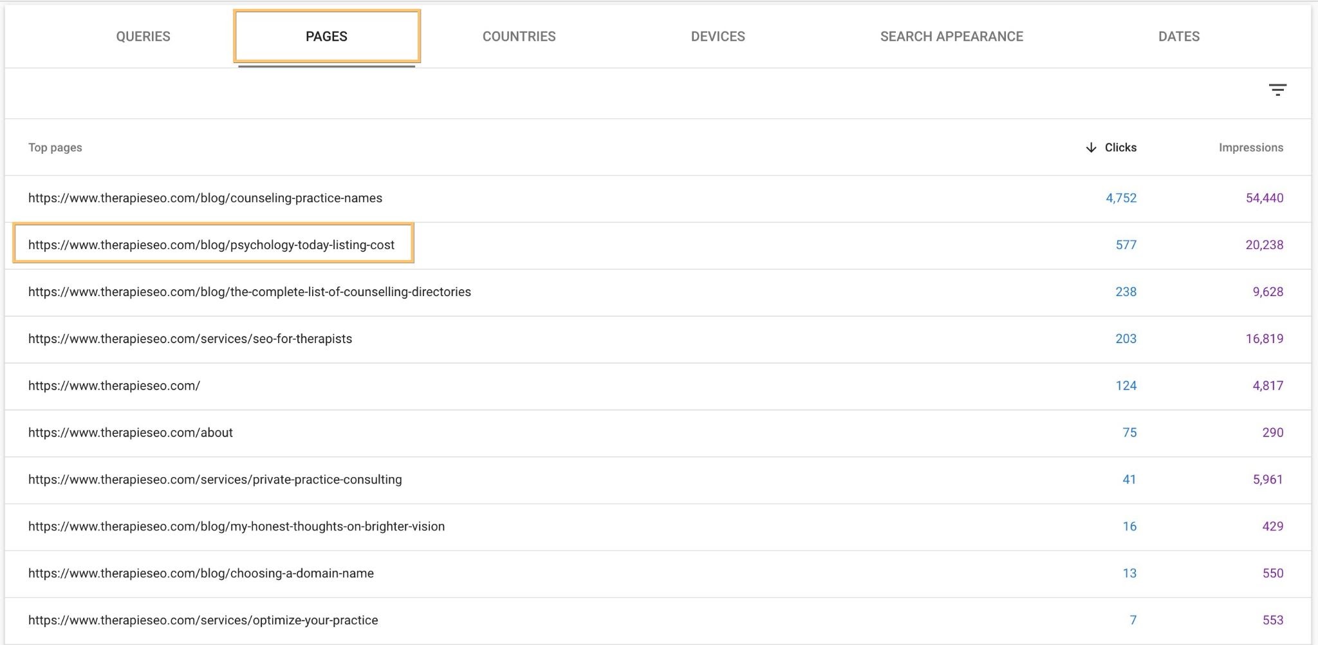This screenshot has height=645, width=1318.
Task: Click the 553 impressions value
Action: click(x=1272, y=621)
